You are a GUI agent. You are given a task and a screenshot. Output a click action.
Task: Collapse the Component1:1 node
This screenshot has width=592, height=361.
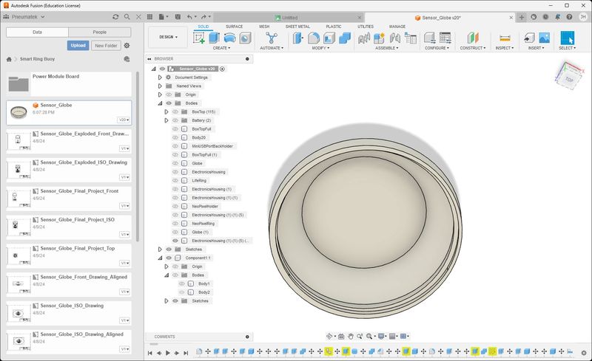(160, 258)
